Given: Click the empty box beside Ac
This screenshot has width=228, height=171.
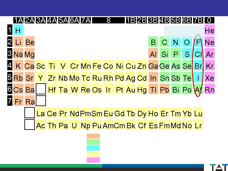Looking at the screenshot, I should coord(30,124).
